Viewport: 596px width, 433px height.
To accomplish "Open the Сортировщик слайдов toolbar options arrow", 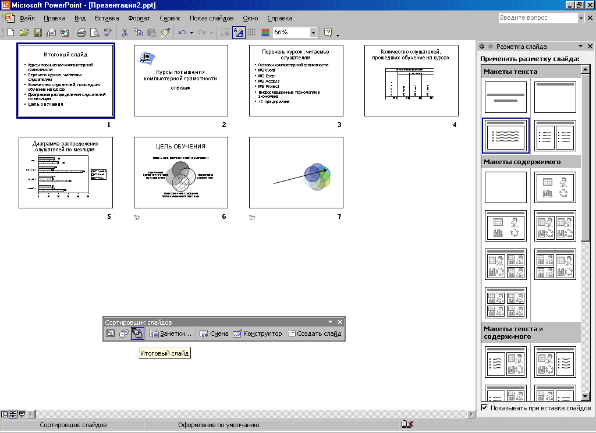I will click(330, 322).
